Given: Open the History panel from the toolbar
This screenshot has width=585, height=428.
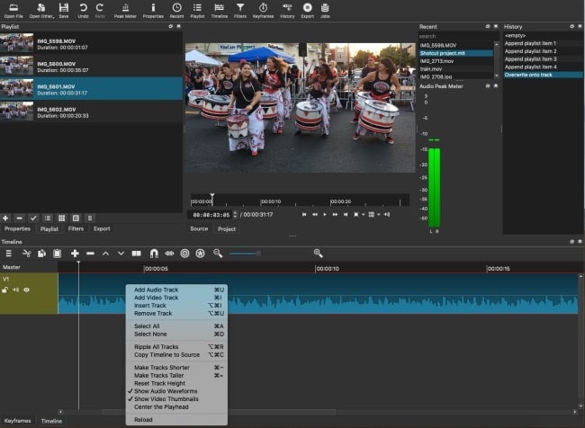Looking at the screenshot, I should pyautogui.click(x=286, y=10).
